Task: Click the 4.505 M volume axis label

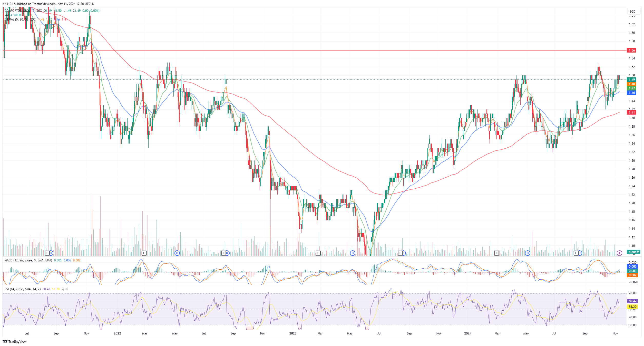Action: [x=633, y=252]
